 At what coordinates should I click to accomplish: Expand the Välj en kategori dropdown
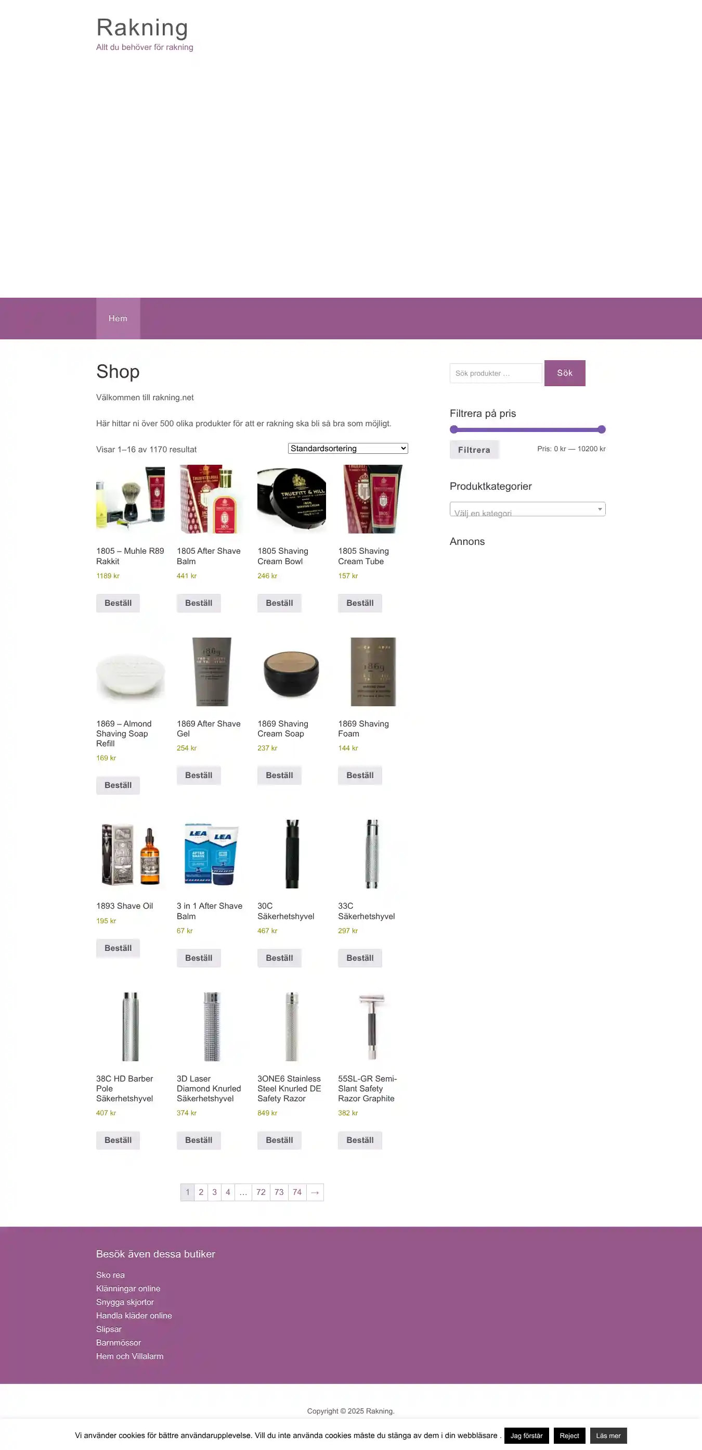527,509
